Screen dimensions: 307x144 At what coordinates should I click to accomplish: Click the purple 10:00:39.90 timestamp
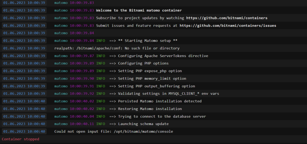click(x=82, y=78)
